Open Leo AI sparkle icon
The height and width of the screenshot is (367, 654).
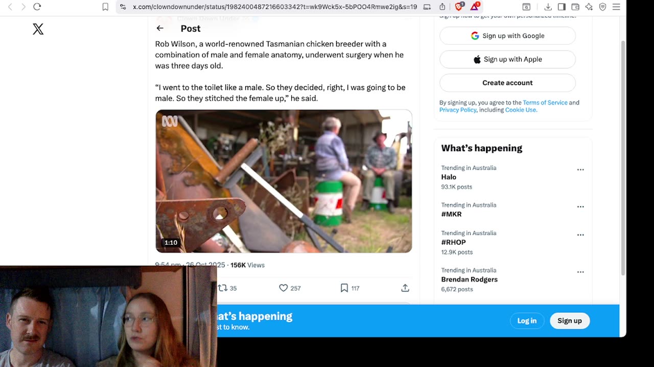click(x=589, y=7)
